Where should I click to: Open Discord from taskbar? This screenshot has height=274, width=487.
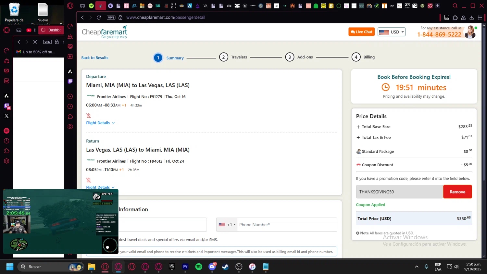[x=212, y=267]
